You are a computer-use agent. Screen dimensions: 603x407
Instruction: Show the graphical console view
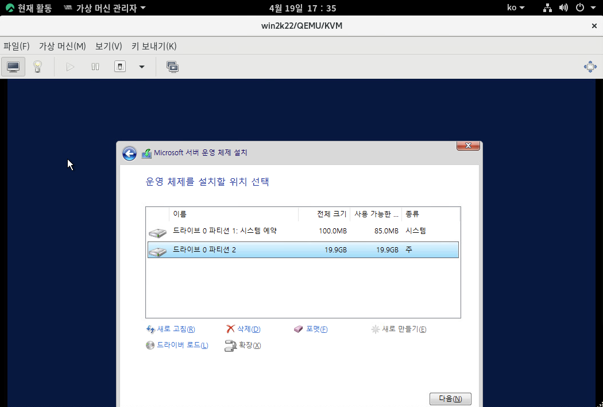(x=13, y=67)
